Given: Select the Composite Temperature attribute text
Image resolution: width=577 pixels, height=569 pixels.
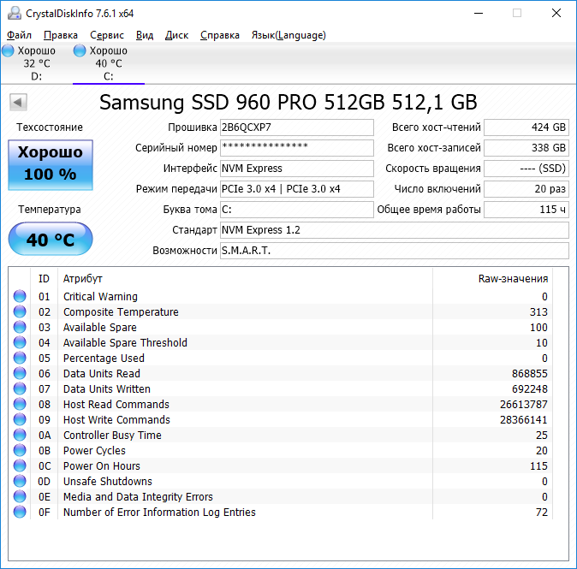Looking at the screenshot, I should [121, 312].
